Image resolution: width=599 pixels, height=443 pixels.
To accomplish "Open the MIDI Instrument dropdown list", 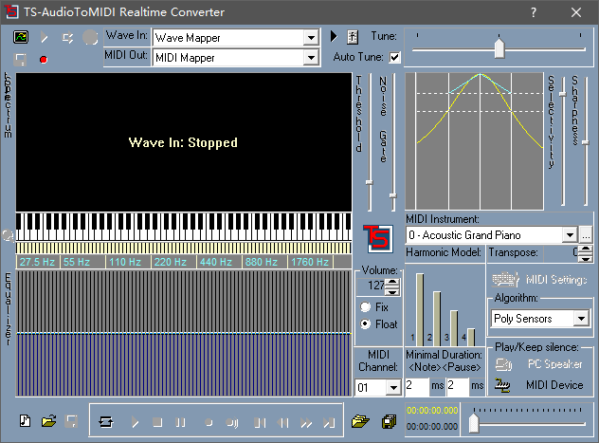I will [569, 234].
